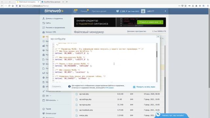Click the wp-mail.php file name

point(84,94)
